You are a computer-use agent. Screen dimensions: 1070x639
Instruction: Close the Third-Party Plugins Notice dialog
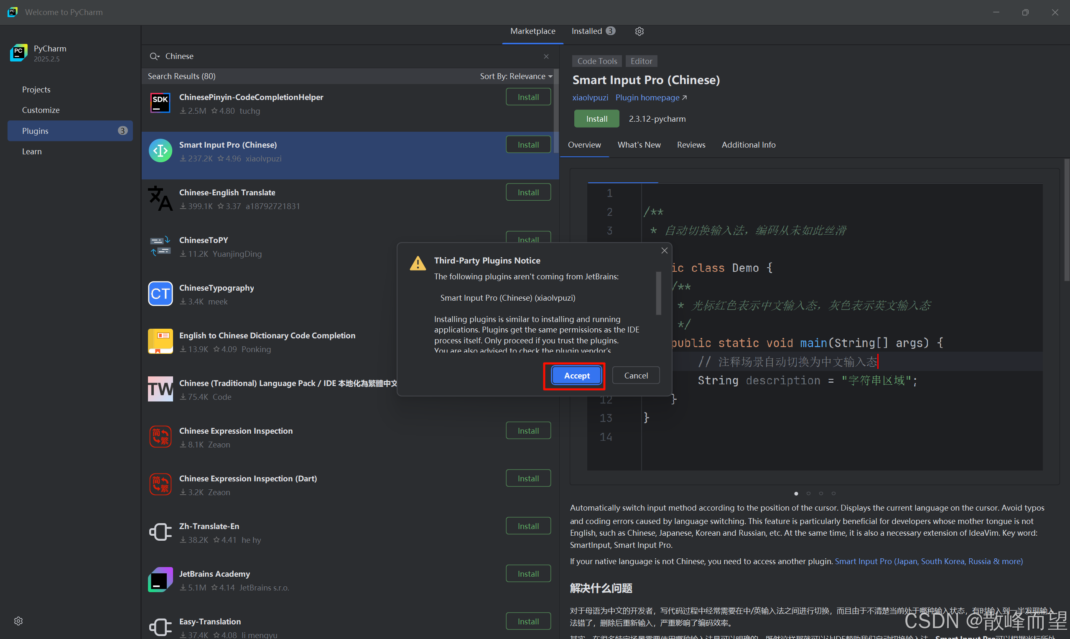click(x=664, y=250)
